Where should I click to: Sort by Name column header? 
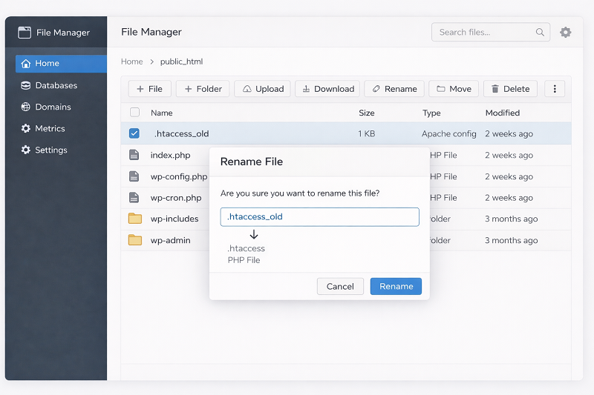tap(162, 113)
